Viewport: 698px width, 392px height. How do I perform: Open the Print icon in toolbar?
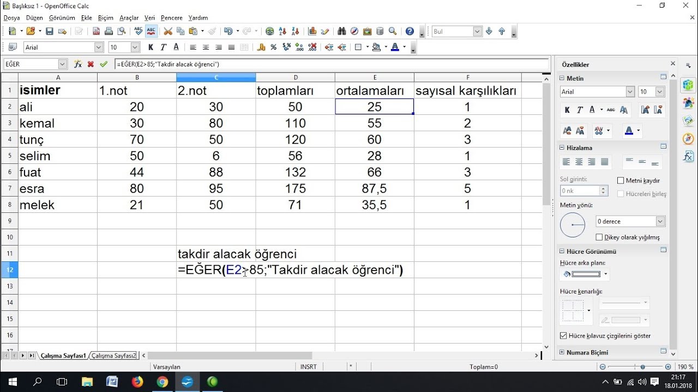[109, 32]
